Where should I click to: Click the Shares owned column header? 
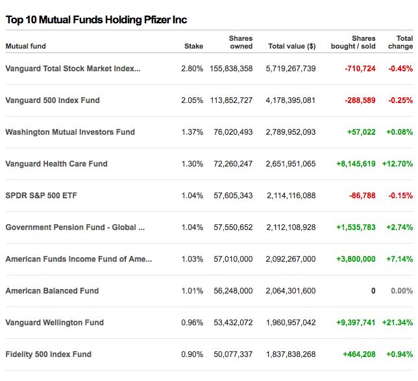241,42
